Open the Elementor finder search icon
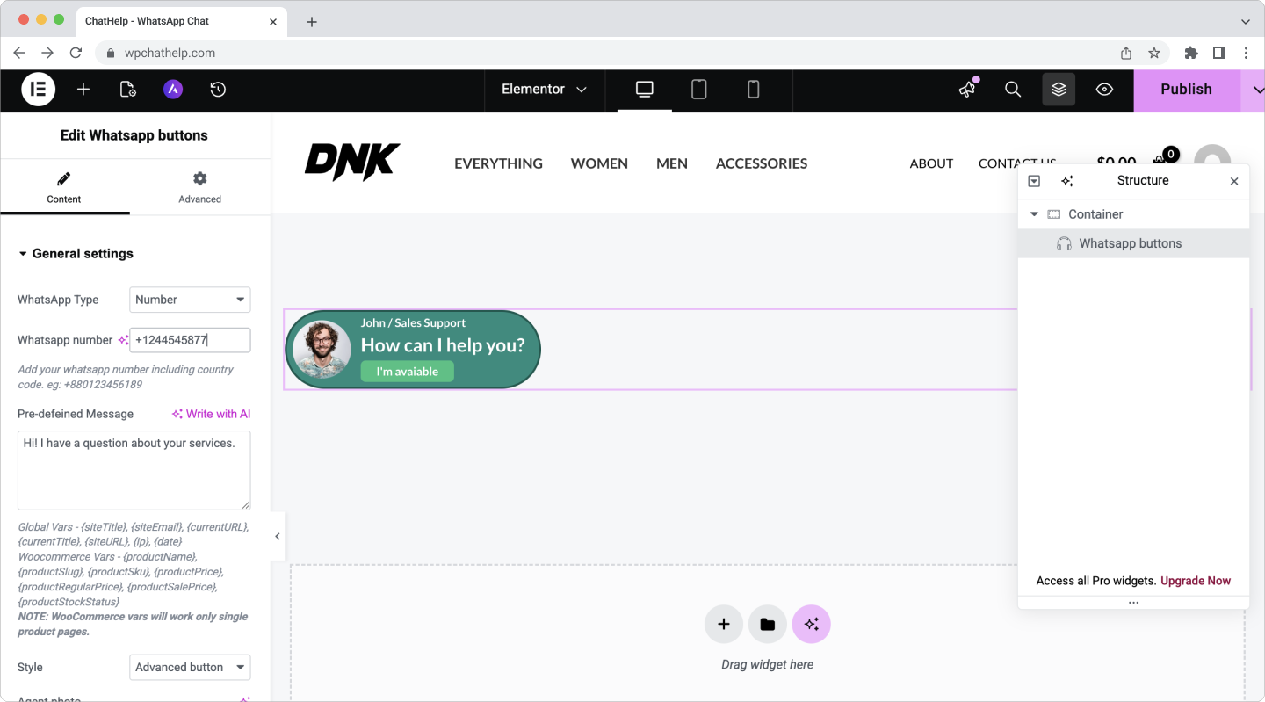1265x702 pixels. click(x=1013, y=89)
